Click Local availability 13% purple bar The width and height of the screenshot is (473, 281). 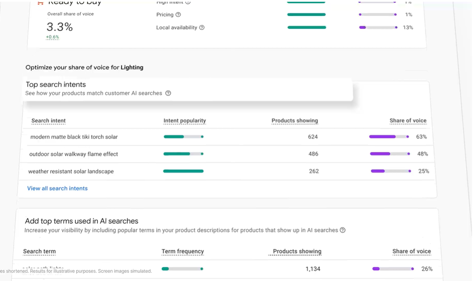[x=378, y=27]
